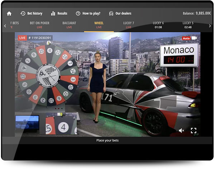The height and width of the screenshot is (170, 215).
Task: Switch to the Baccarat game tab
Action: click(x=69, y=25)
